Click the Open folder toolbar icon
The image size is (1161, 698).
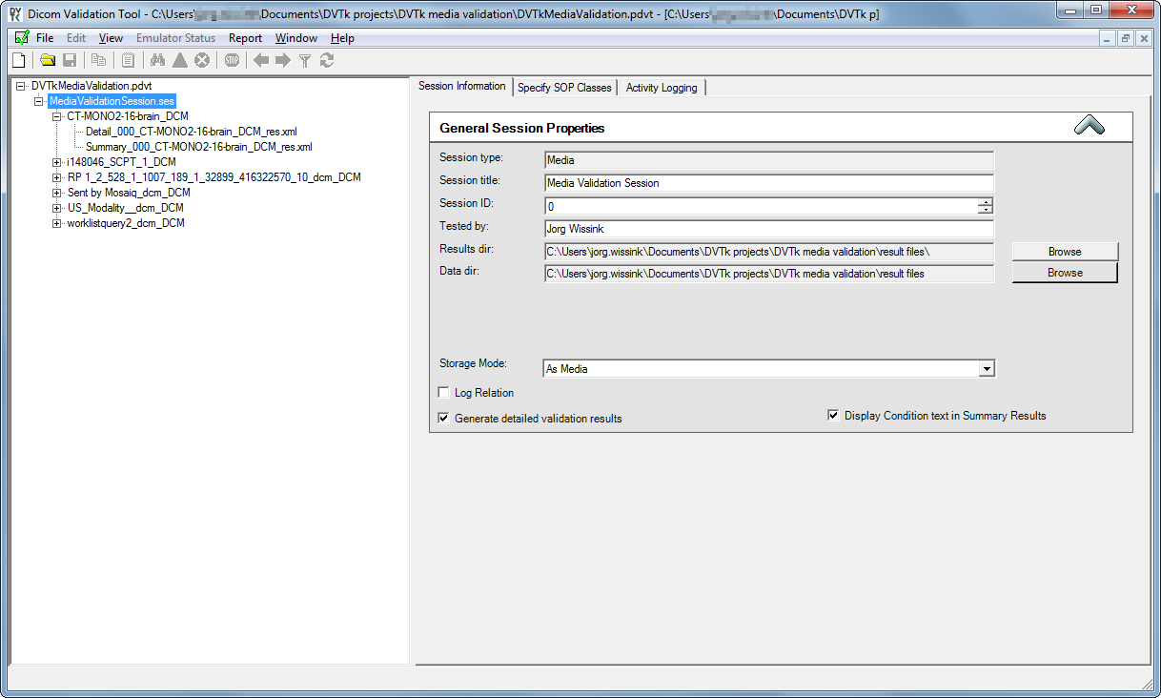click(48, 60)
